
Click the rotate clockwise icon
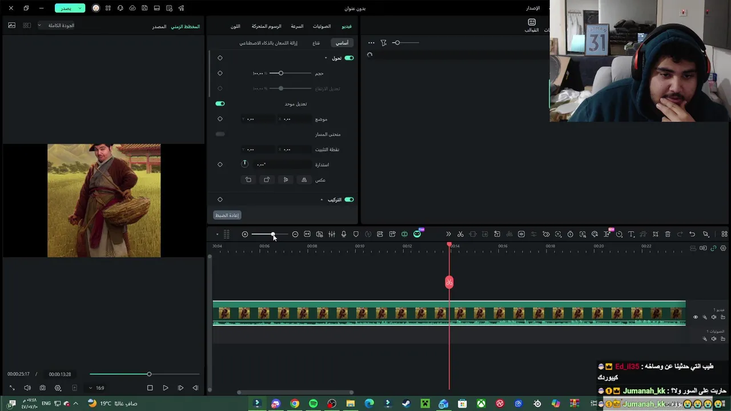[267, 180]
